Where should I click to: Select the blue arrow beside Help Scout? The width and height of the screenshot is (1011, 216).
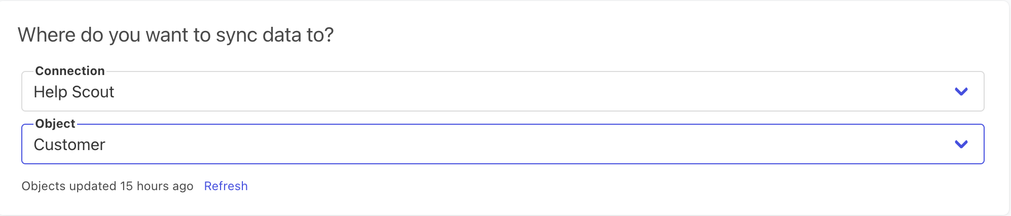tap(961, 92)
